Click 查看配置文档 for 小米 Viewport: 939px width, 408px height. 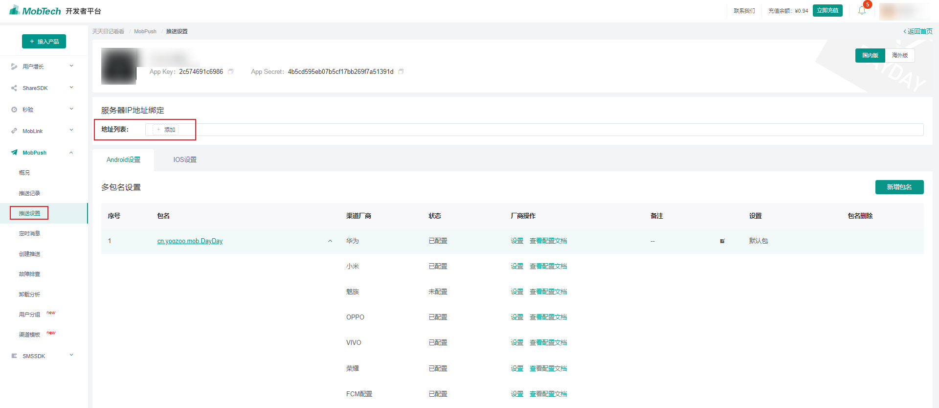548,266
